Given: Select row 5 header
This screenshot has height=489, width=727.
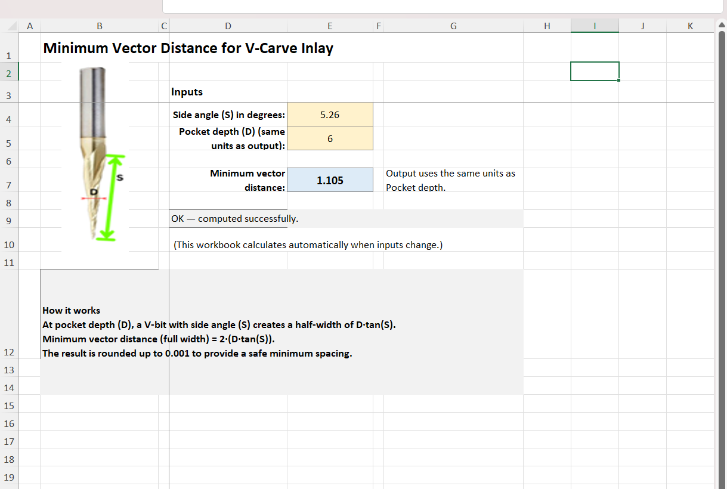Looking at the screenshot, I should pos(9,138).
